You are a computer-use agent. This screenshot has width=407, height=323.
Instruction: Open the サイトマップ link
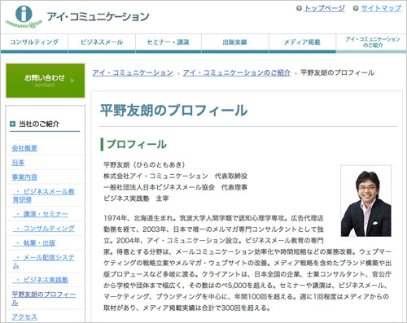(x=381, y=8)
